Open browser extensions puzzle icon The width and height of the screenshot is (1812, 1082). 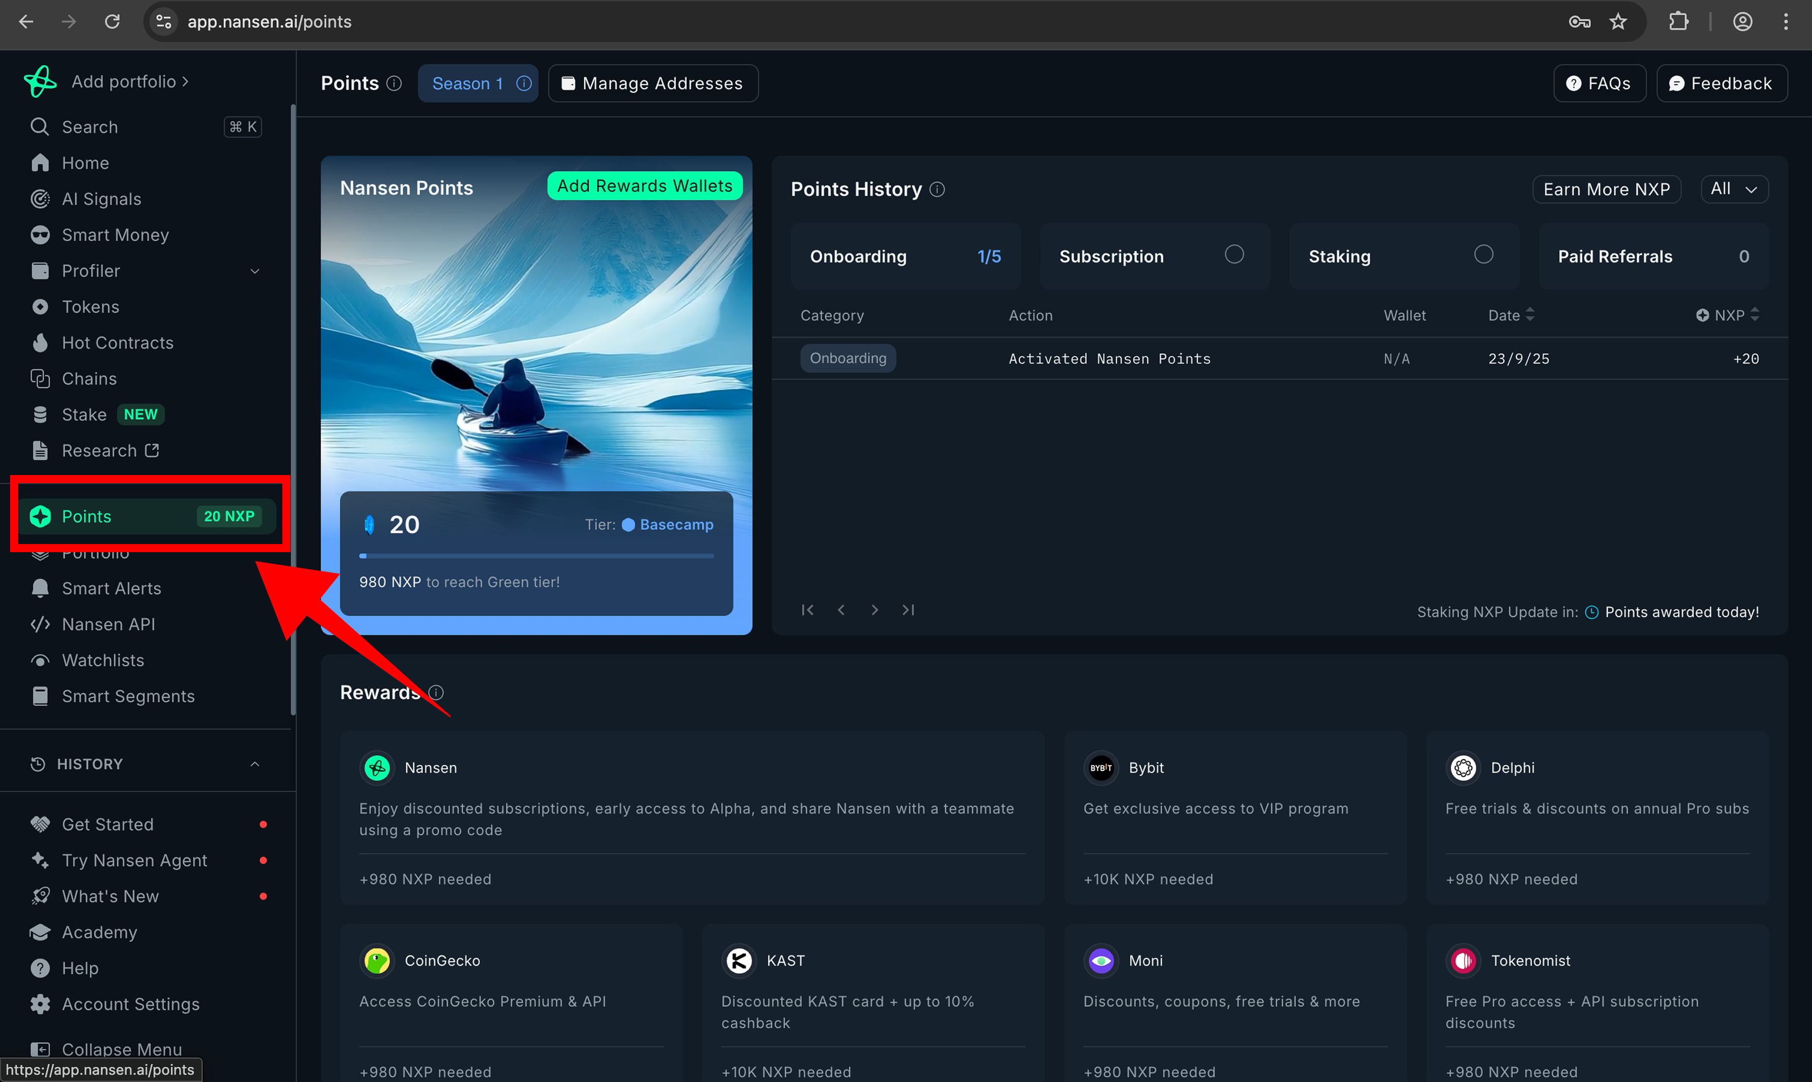point(1678,22)
